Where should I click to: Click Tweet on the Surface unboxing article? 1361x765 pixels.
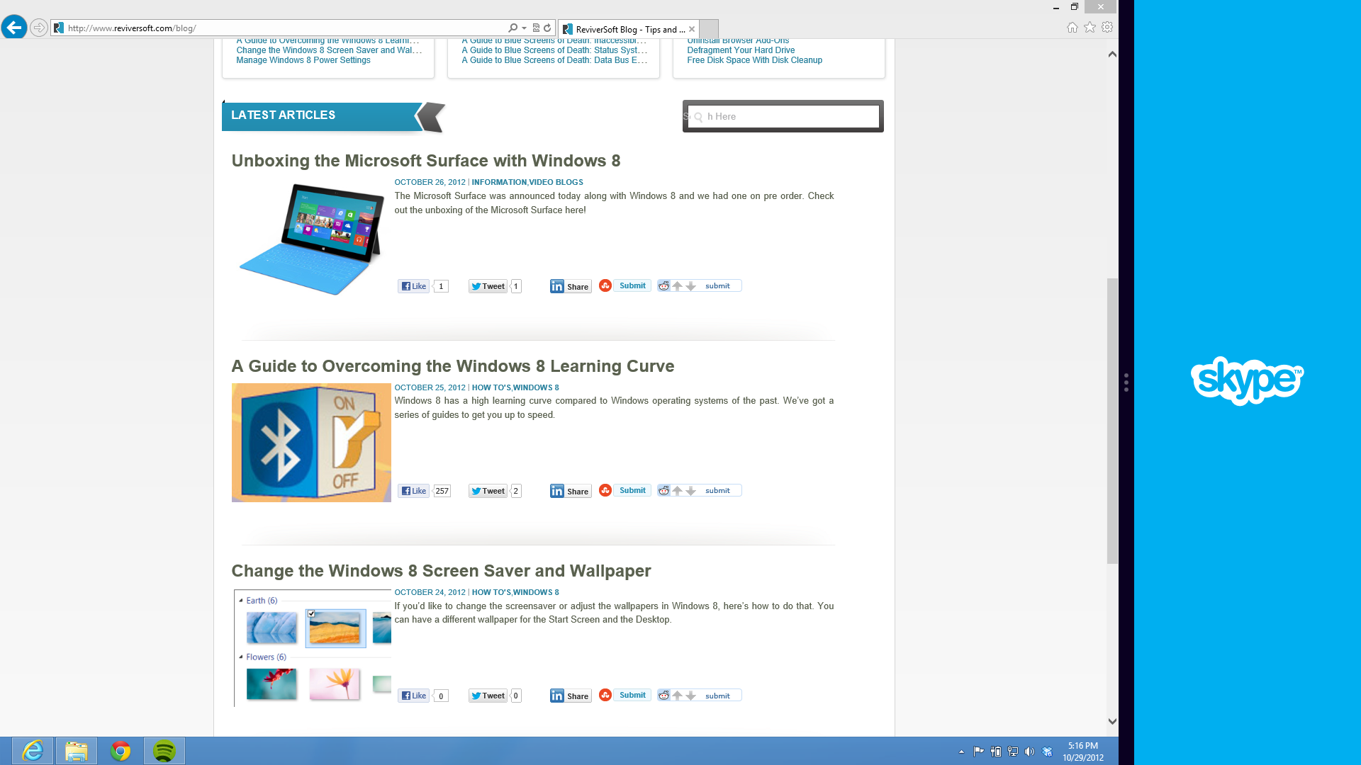(488, 286)
